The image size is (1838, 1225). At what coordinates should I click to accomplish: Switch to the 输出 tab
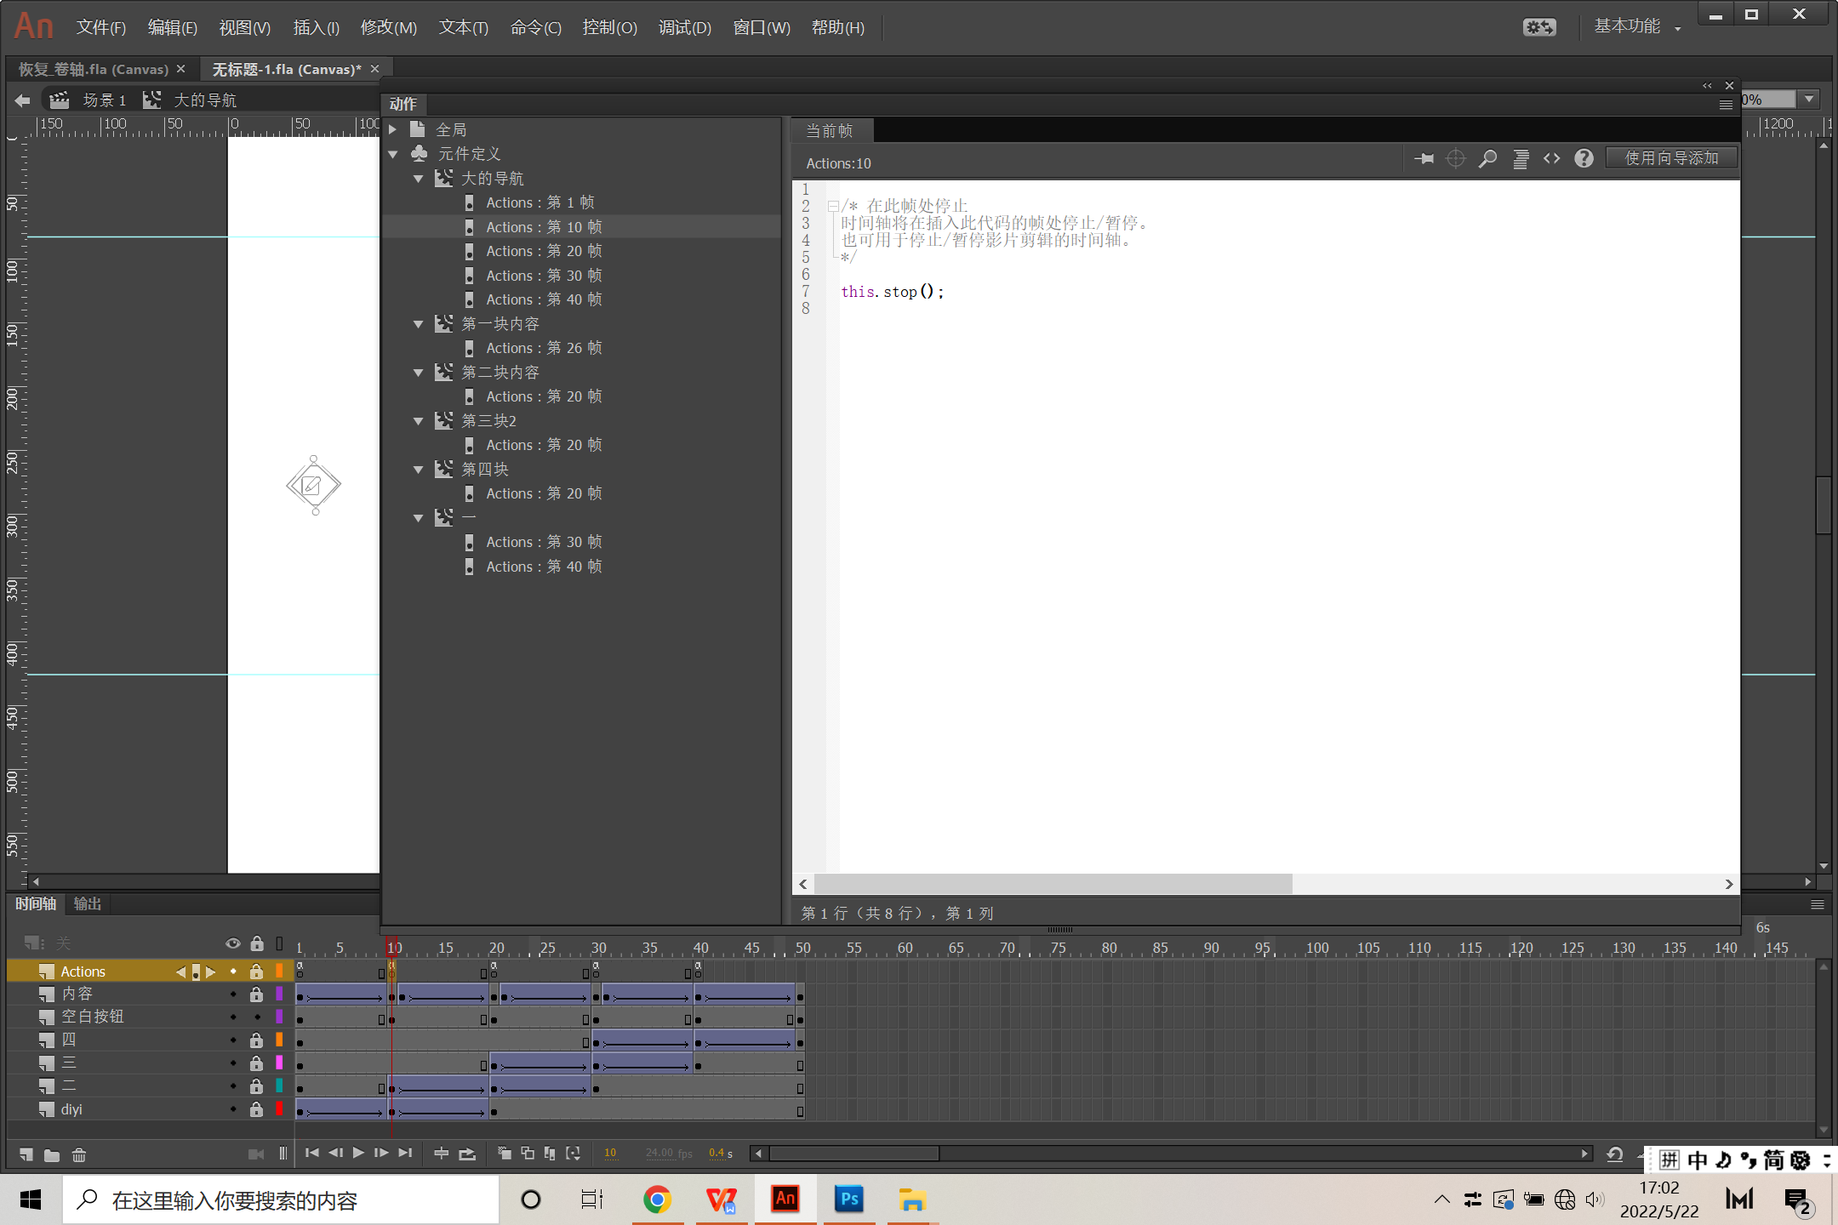tap(88, 903)
